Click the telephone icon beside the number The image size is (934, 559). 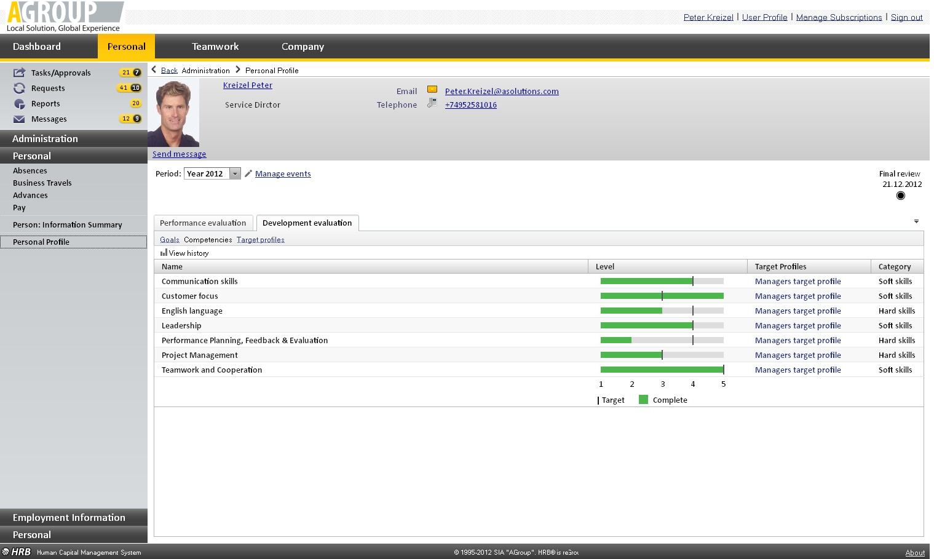(x=432, y=103)
